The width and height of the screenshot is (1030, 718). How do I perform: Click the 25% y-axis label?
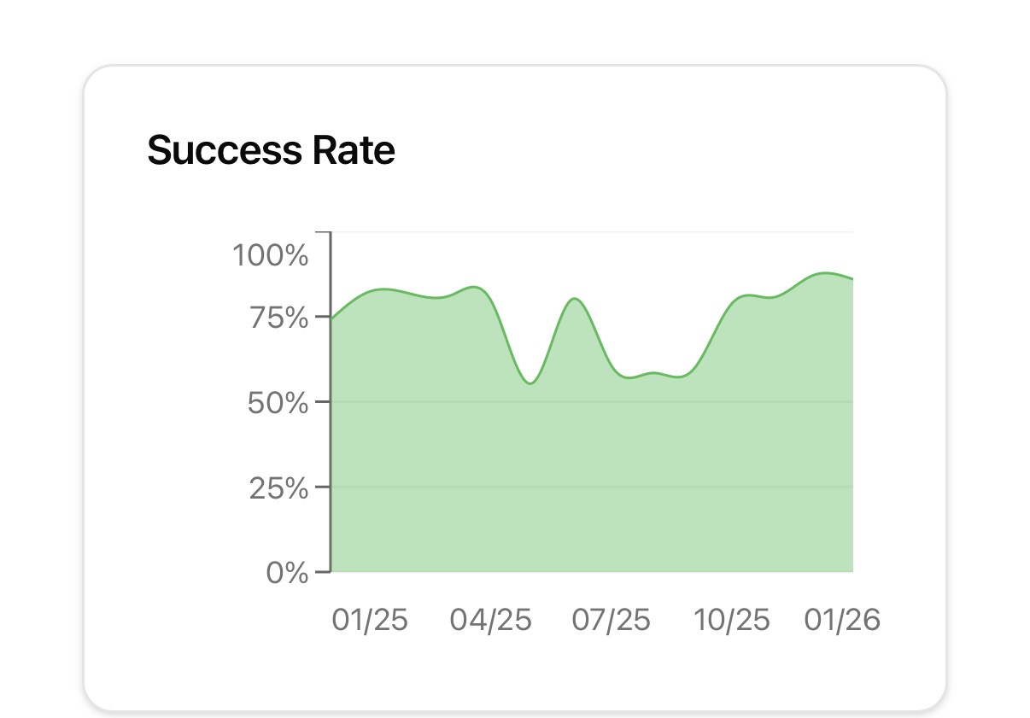pyautogui.click(x=277, y=488)
